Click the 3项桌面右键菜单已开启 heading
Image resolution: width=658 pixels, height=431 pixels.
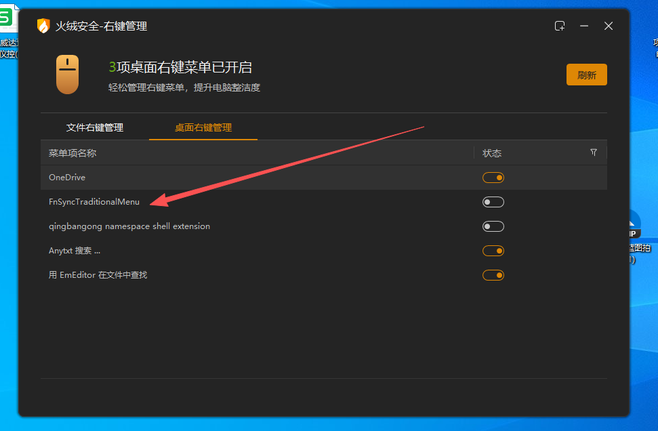click(x=180, y=67)
